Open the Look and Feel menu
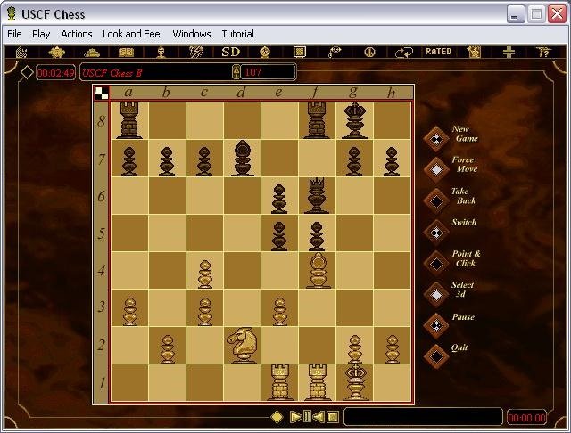Screen dimensions: 571x433 pyautogui.click(x=132, y=34)
